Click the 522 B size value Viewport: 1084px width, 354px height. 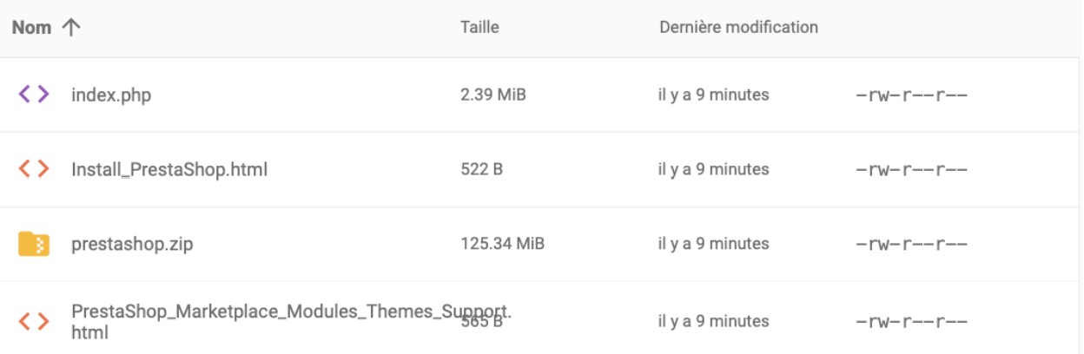point(481,169)
